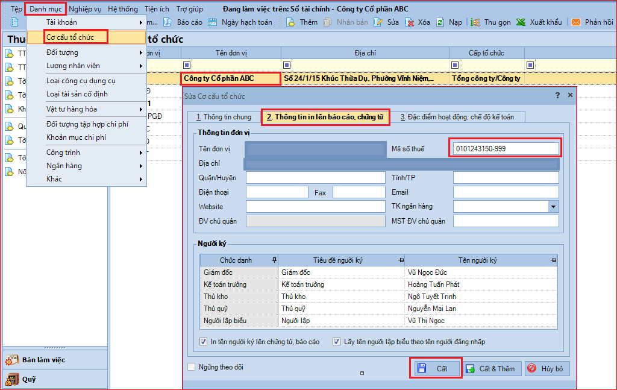Viewport: 617px width, 390px height.
Task: Expand the Công trình submenu
Action: pyautogui.click(x=141, y=153)
